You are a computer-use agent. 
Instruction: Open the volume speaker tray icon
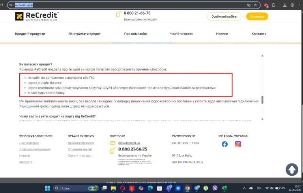pyautogui.click(x=272, y=188)
